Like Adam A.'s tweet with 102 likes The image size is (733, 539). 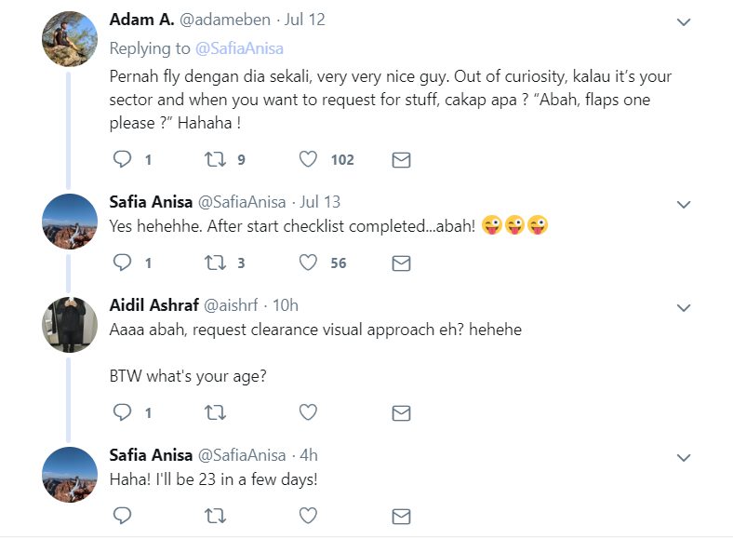click(x=308, y=160)
